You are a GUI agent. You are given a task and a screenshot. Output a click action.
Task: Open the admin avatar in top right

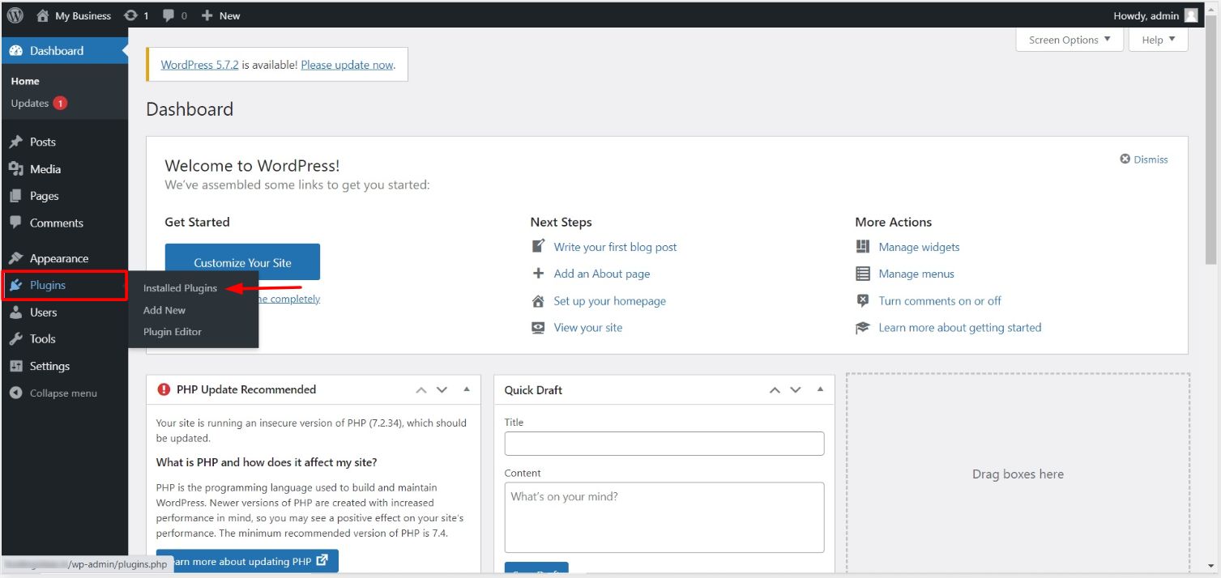pos(1190,15)
